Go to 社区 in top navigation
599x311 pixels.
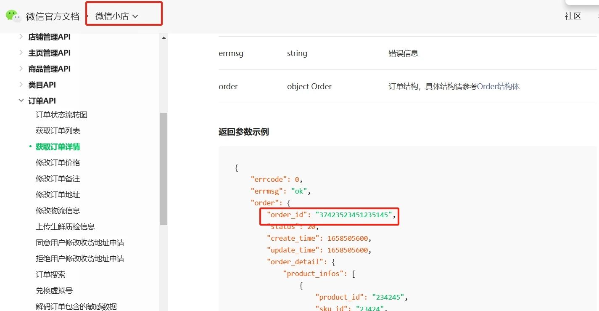(573, 16)
